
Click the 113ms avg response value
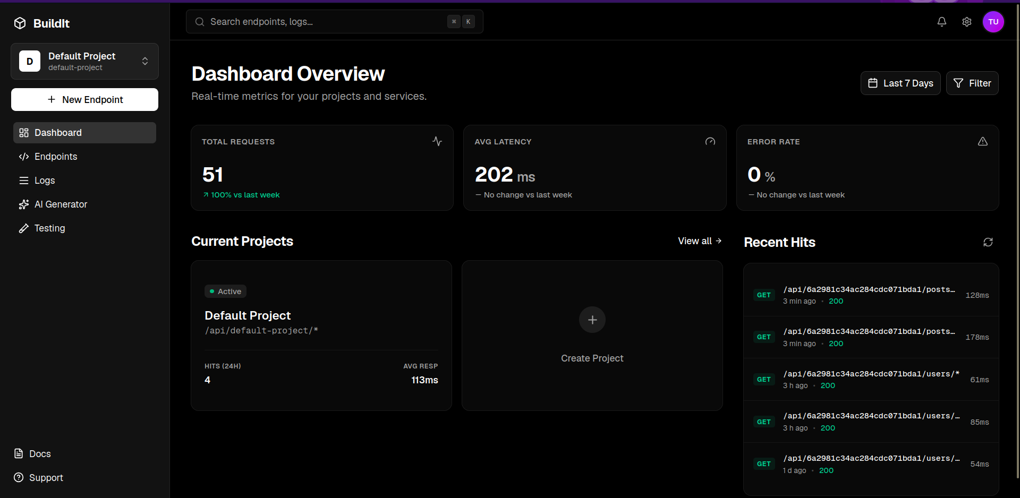[424, 380]
